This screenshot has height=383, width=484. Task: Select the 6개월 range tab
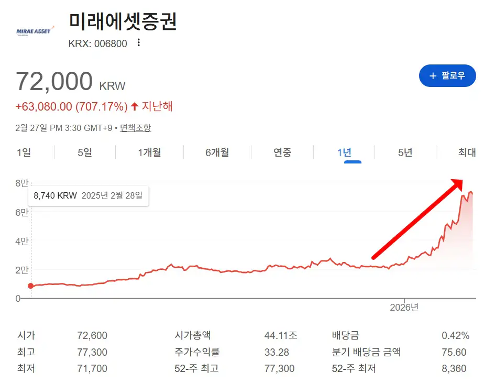pyautogui.click(x=217, y=152)
